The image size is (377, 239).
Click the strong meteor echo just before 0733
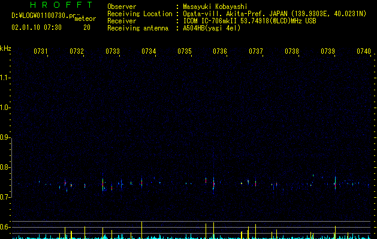[102, 184]
